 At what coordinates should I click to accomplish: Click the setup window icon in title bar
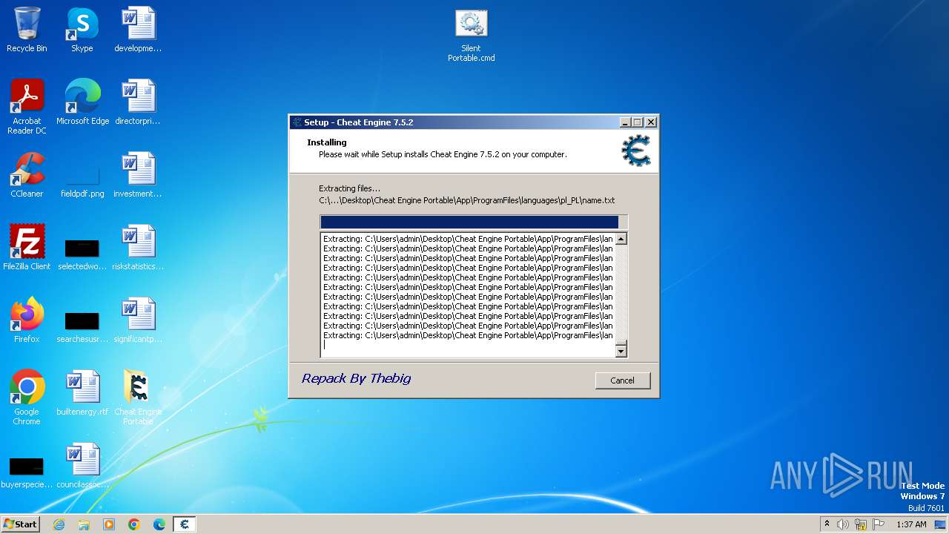coord(297,122)
